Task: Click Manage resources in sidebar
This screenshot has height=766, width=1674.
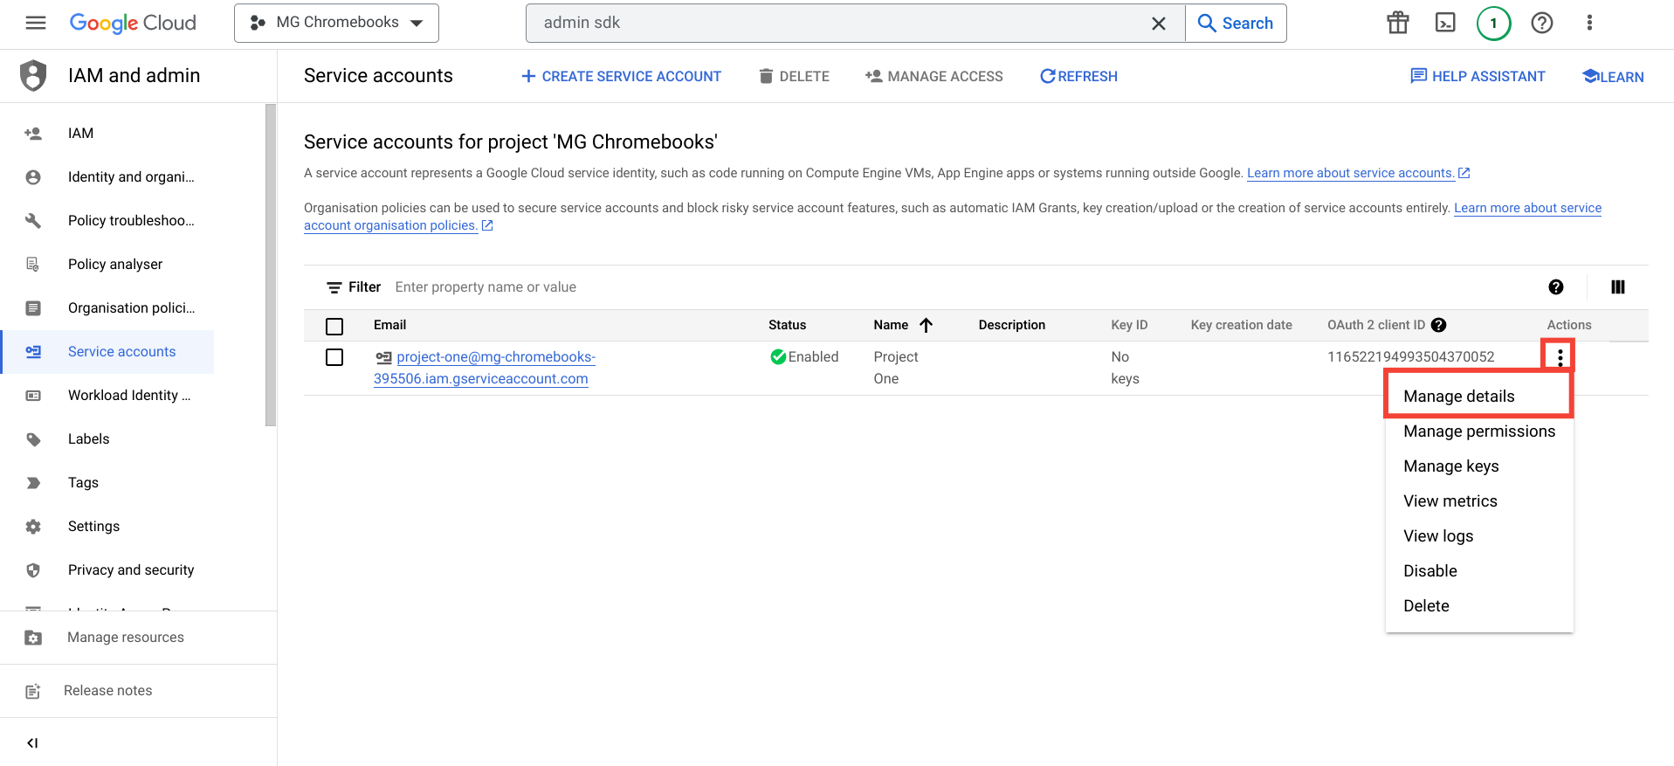Action: [138, 638]
